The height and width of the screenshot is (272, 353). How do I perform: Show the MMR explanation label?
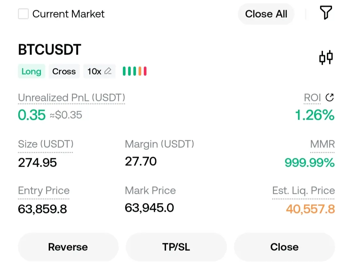[322, 144]
